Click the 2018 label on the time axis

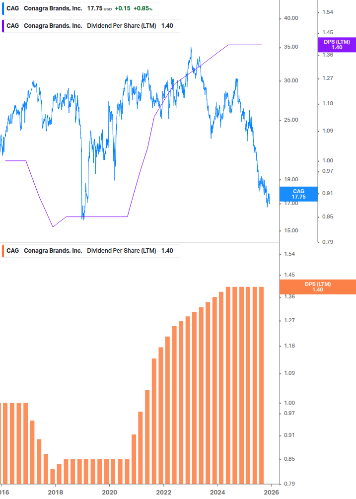[55, 493]
